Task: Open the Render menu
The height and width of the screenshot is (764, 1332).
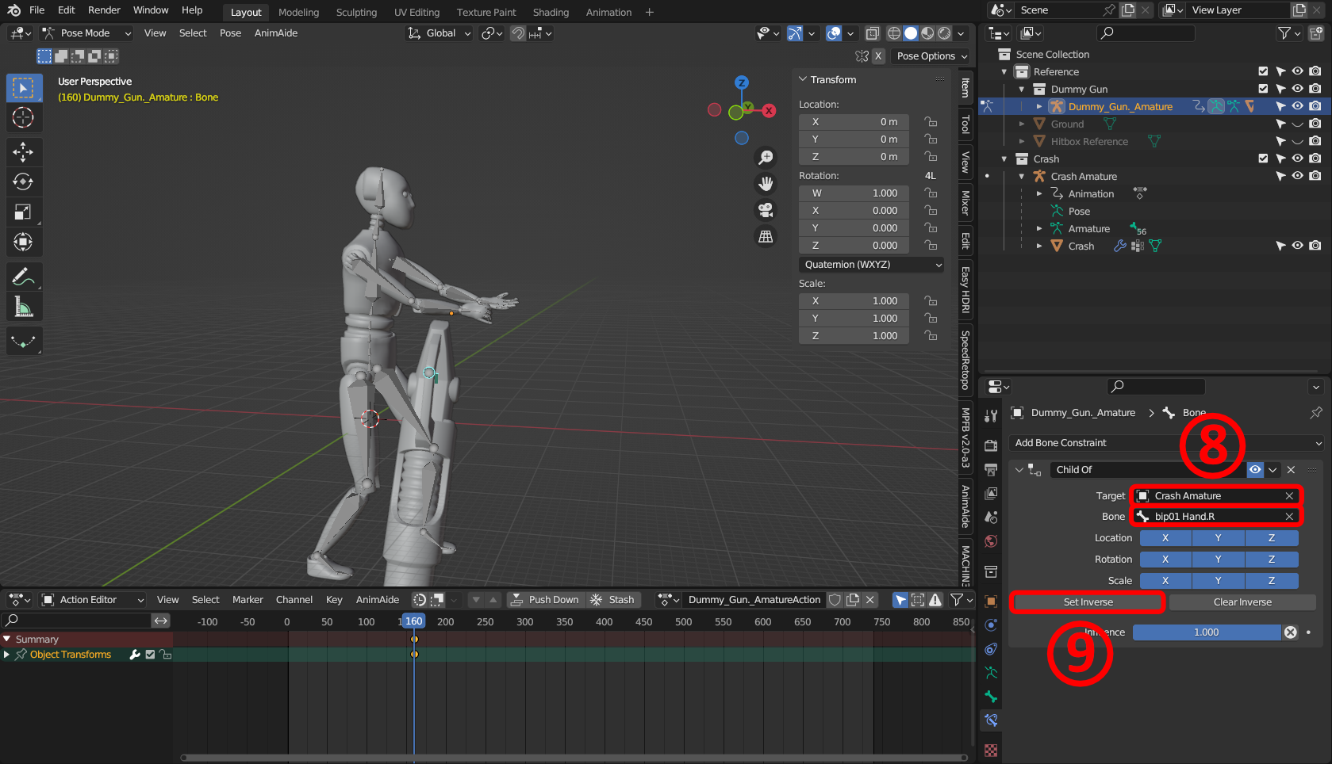Action: (104, 10)
